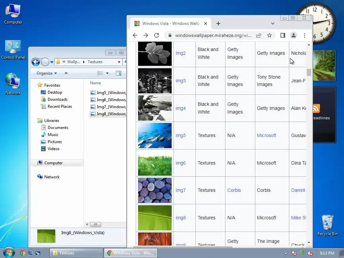Select the Recycle Bin desktop icon
344x258 pixels.
click(x=327, y=225)
